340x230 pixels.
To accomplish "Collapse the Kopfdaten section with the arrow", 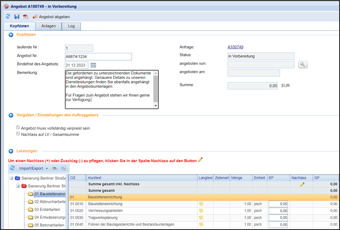I will (x=11, y=35).
